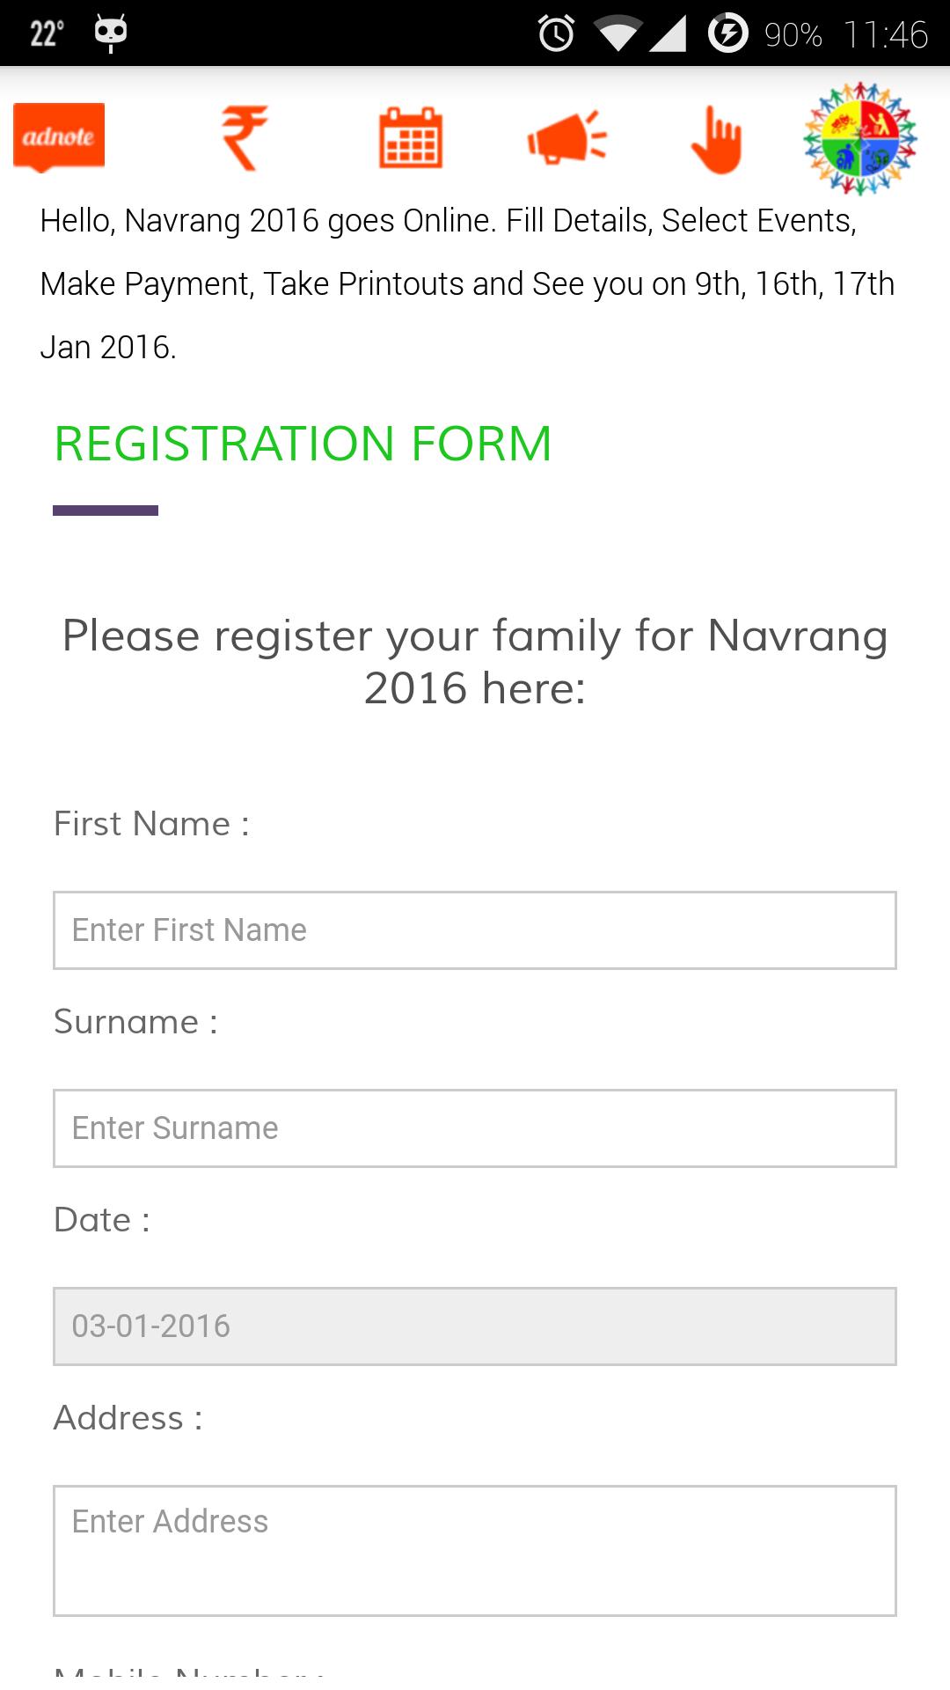Tap the adnote logo icon
The image size is (950, 1690).
pyautogui.click(x=59, y=137)
